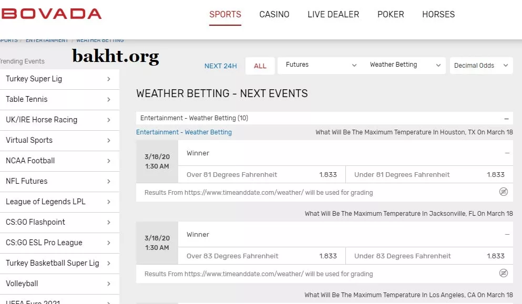This screenshot has height=304, width=522.
Task: Open the Futures dropdown
Action: click(x=320, y=65)
